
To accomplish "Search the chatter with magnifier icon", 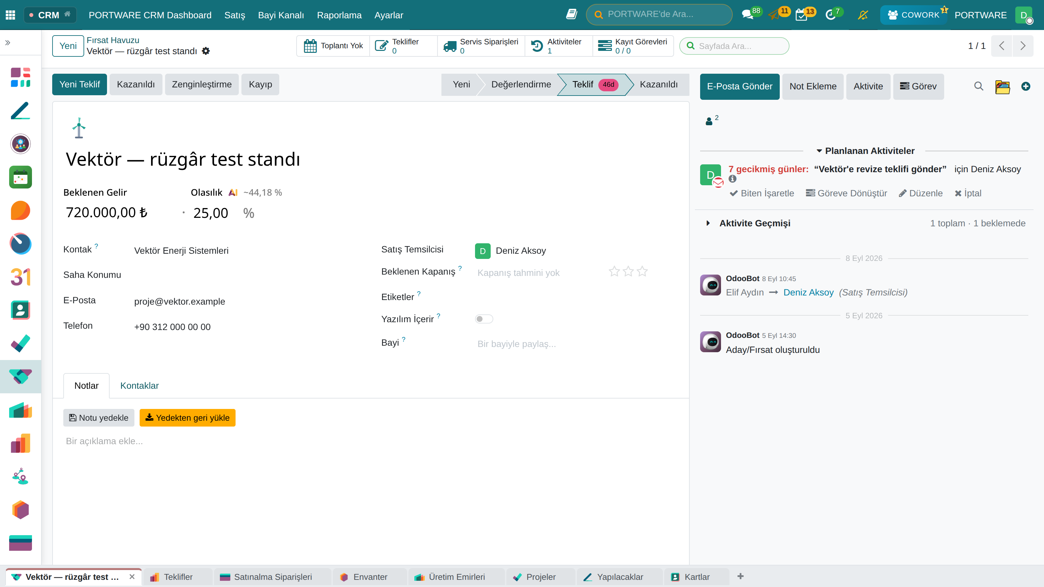I will click(978, 86).
